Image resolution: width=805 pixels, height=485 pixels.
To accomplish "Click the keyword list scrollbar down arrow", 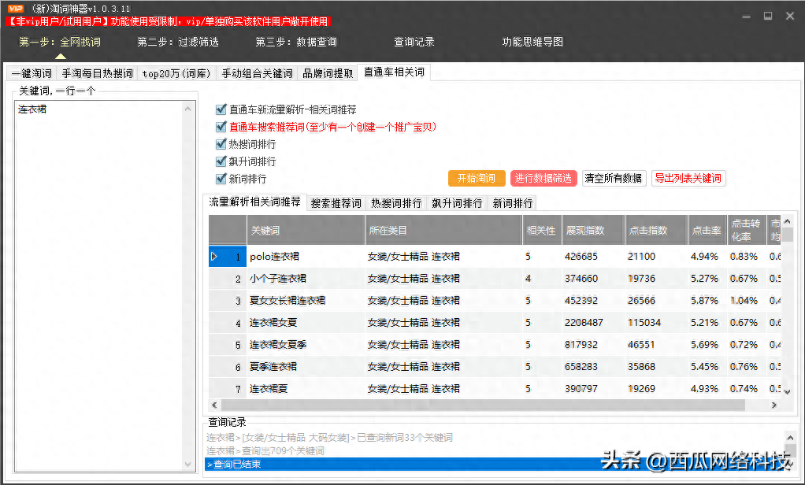I will [188, 465].
